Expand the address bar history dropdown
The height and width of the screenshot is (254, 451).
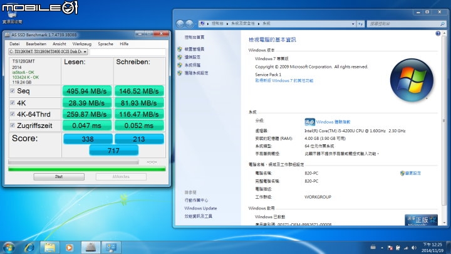coord(353,24)
